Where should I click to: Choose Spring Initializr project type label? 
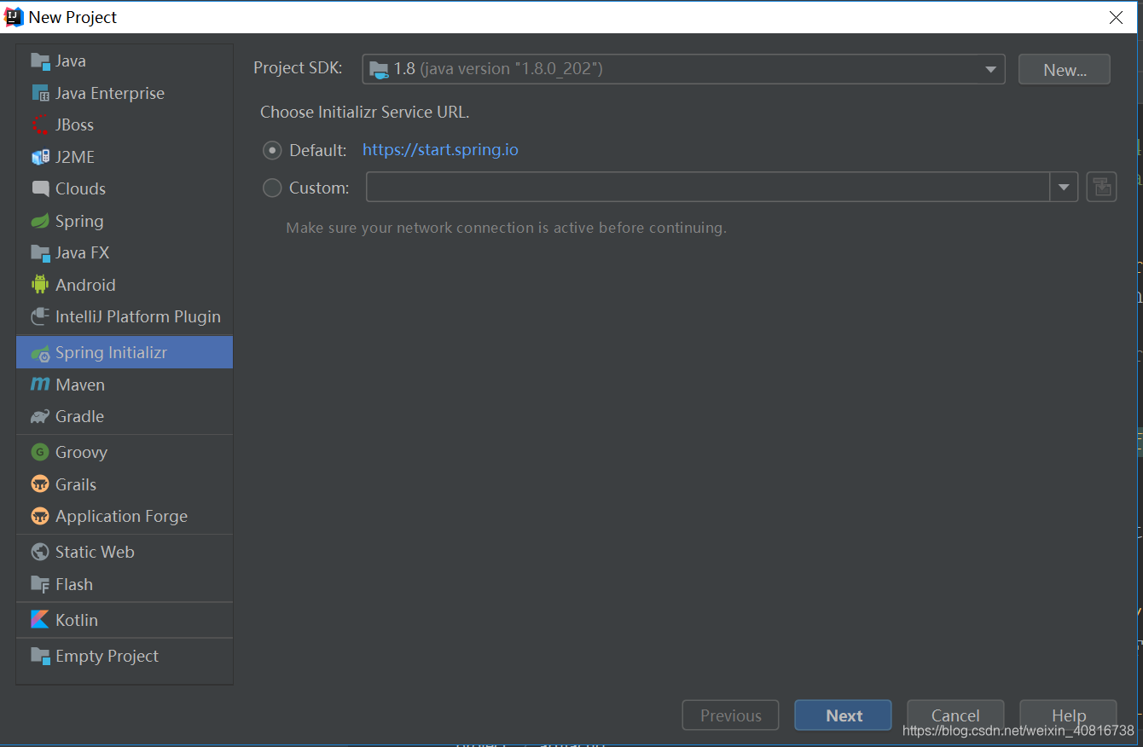pos(112,352)
